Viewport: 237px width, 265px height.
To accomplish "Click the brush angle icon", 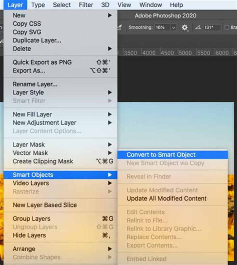I will [198, 27].
